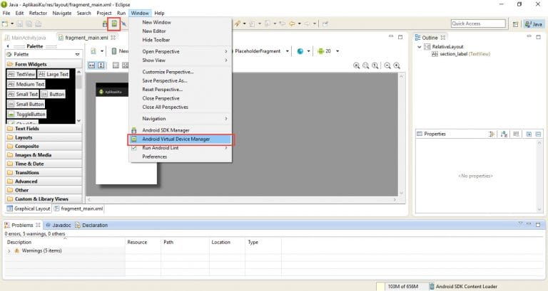Select the Problems tab

[x=22, y=225]
